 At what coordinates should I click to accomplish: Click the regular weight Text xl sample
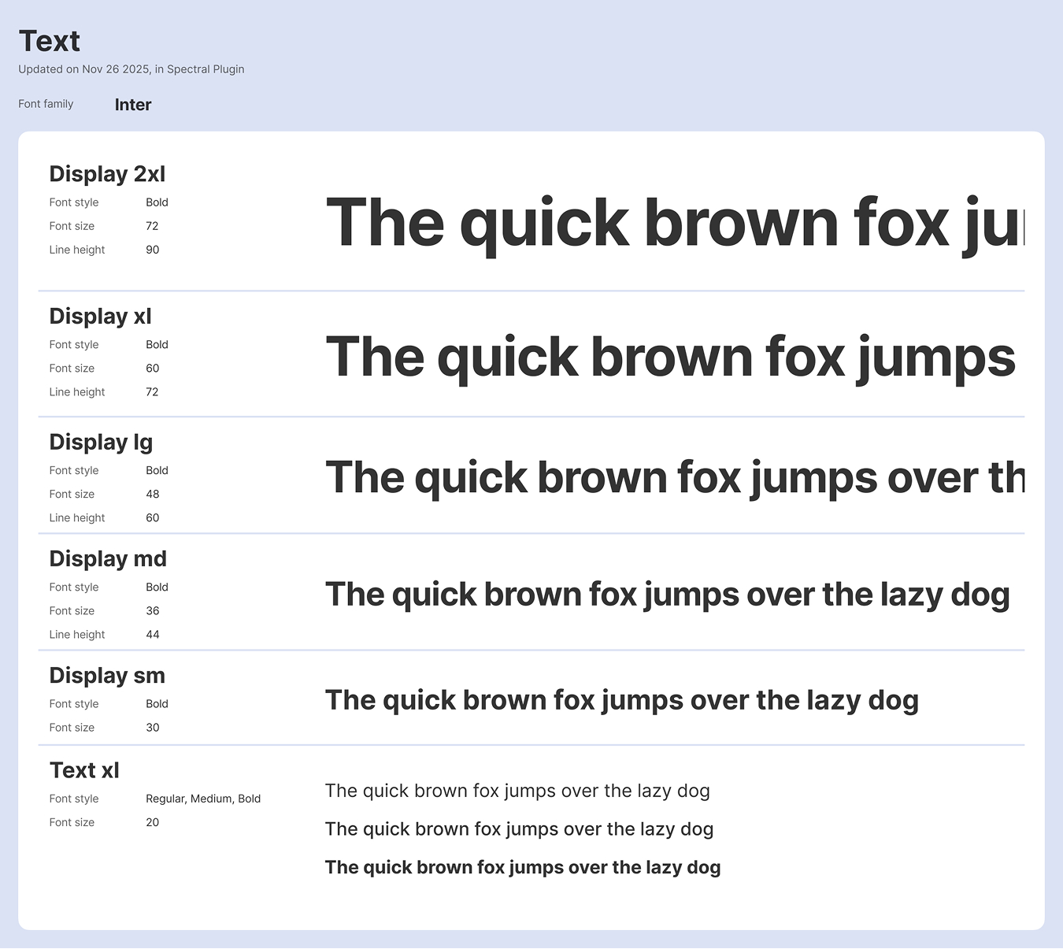[x=517, y=791]
